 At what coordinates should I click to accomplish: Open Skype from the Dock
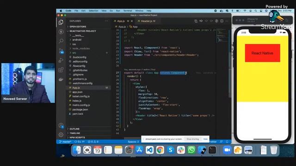click(x=171, y=150)
